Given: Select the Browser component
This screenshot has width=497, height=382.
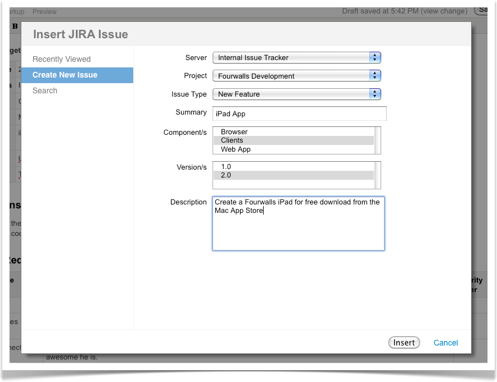Looking at the screenshot, I should point(294,132).
